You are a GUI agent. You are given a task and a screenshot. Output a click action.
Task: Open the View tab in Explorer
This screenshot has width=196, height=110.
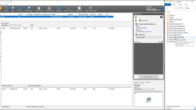pyautogui.click(x=186, y=5)
